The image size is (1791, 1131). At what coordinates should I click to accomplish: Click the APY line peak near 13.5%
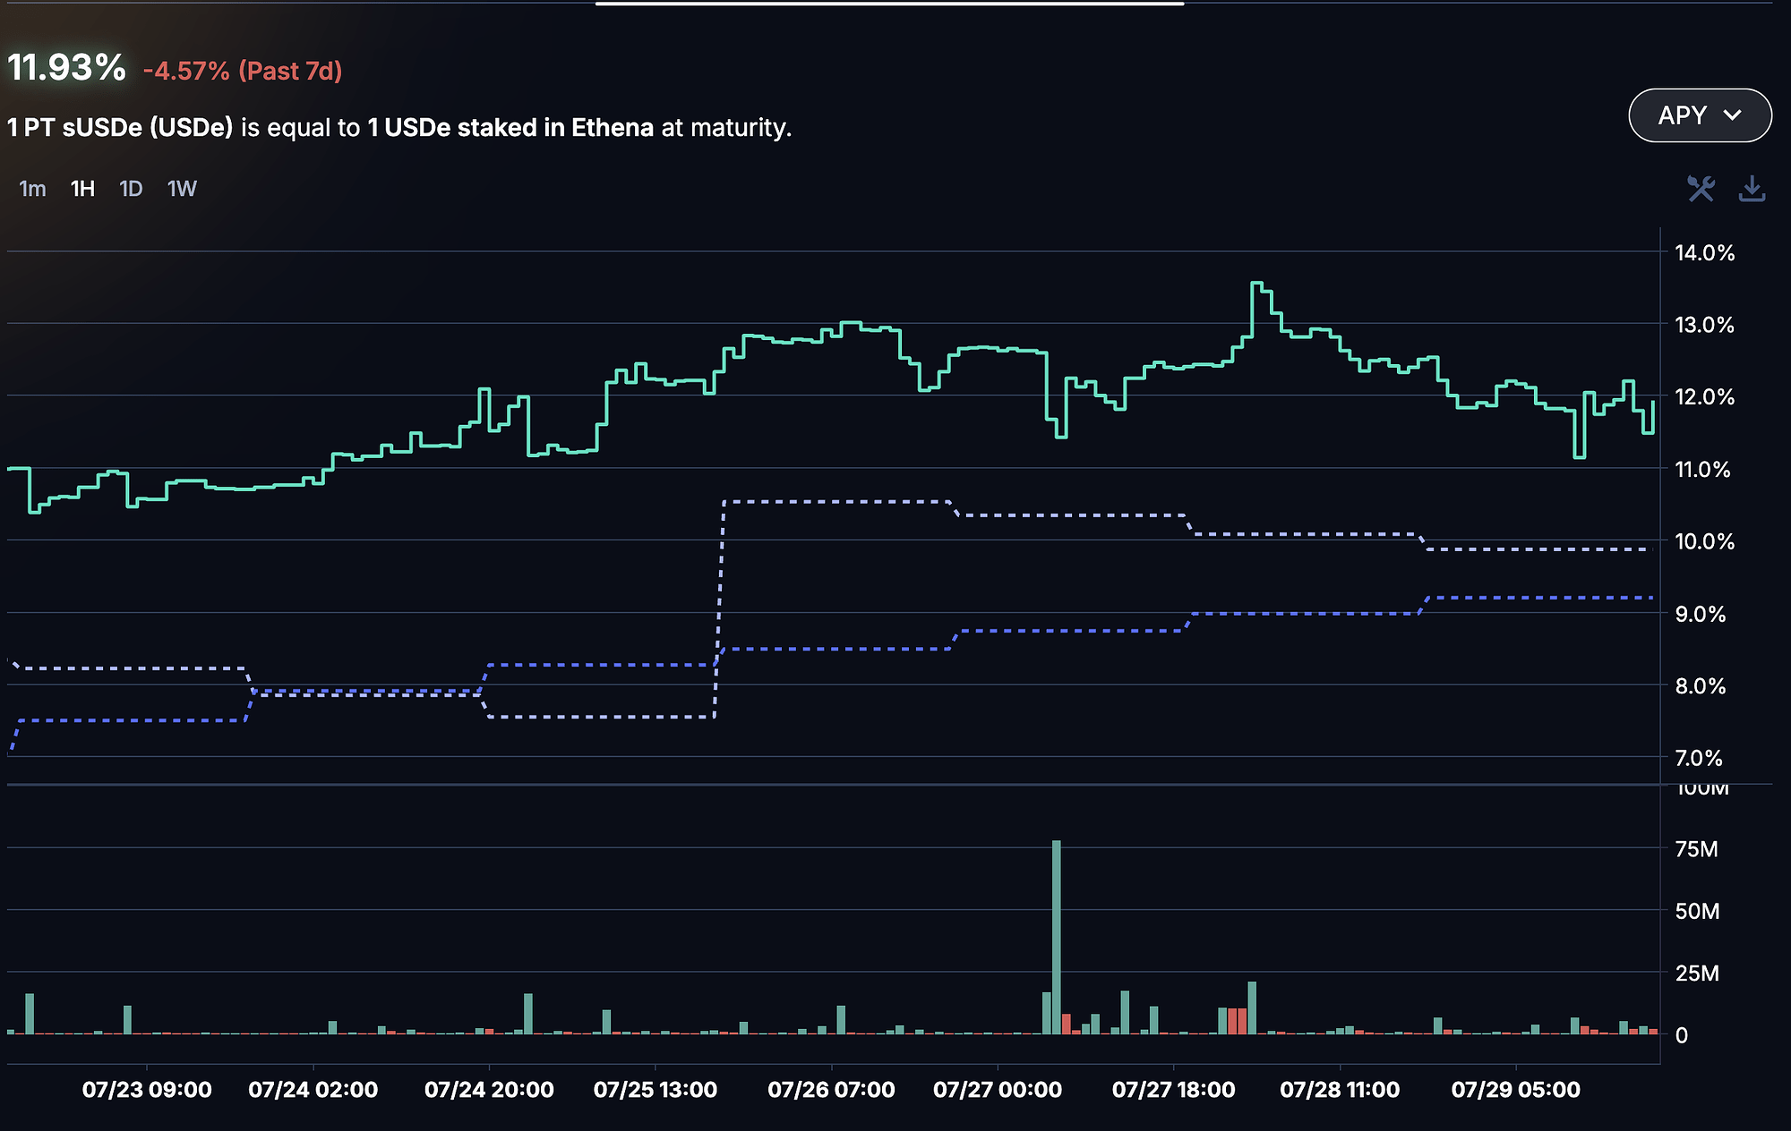tap(1257, 285)
